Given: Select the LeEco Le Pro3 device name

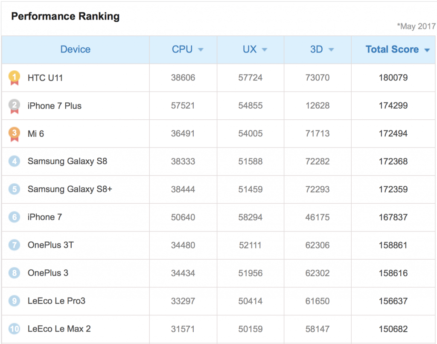Looking at the screenshot, I should (x=57, y=301).
